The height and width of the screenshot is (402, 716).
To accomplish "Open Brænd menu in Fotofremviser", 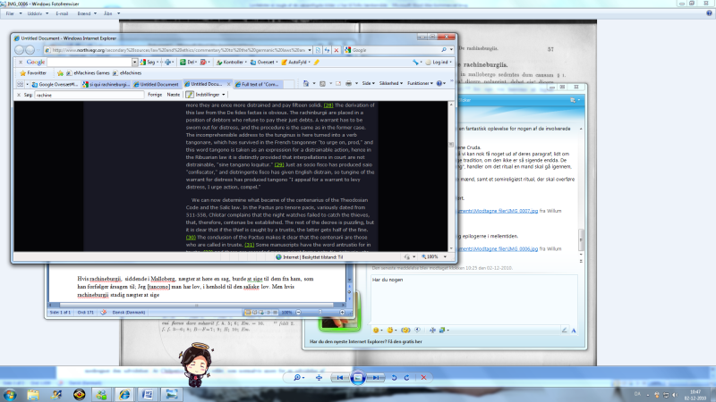I will point(86,13).
